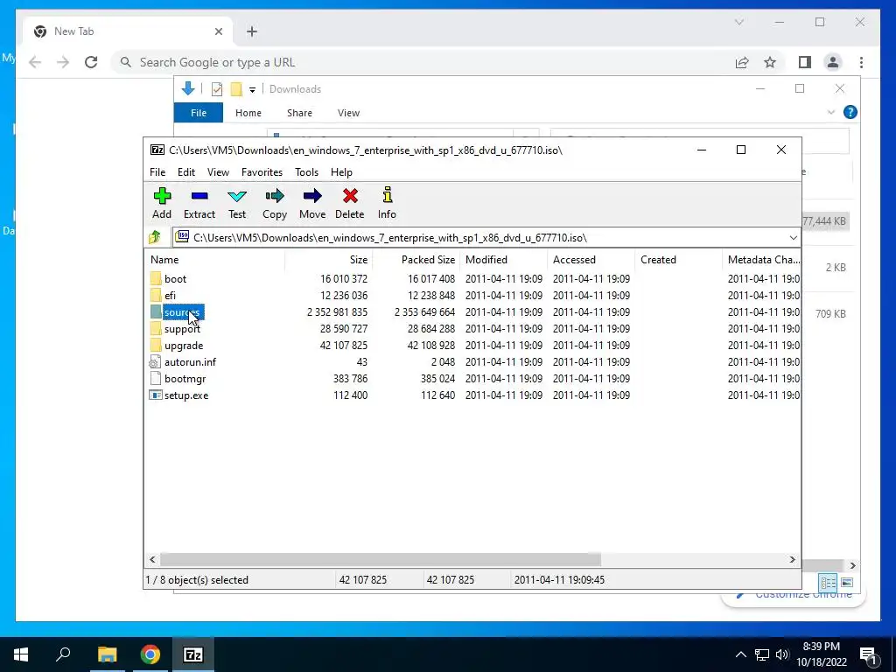896x672 pixels.
Task: Click the Extract toolbar icon
Action: pyautogui.click(x=199, y=196)
